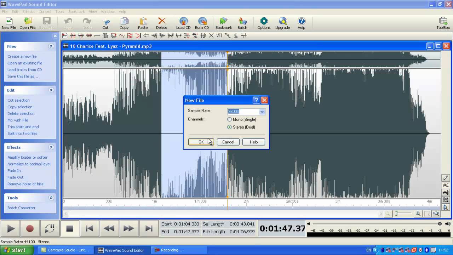
Task: Open the Edit menu
Action: 15,12
